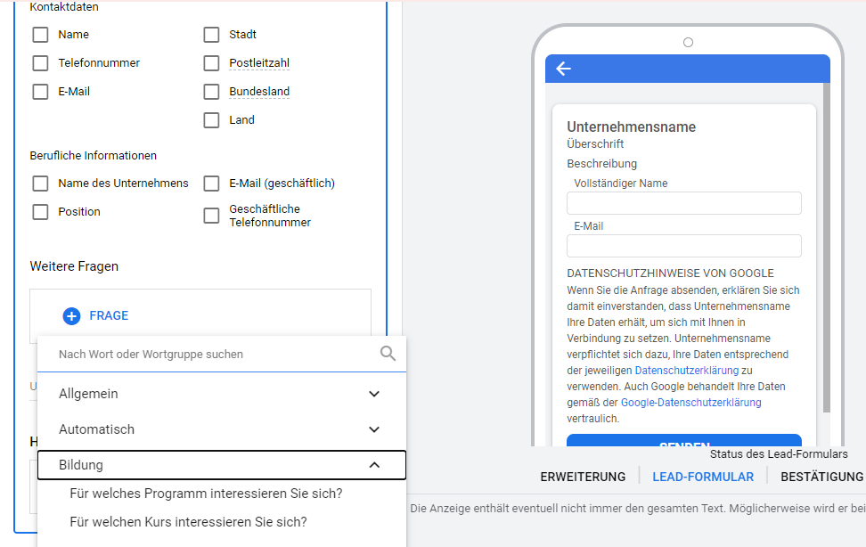Screen dimensions: 866x547
Task: Check the Stadt checkbox
Action: pyautogui.click(x=211, y=34)
